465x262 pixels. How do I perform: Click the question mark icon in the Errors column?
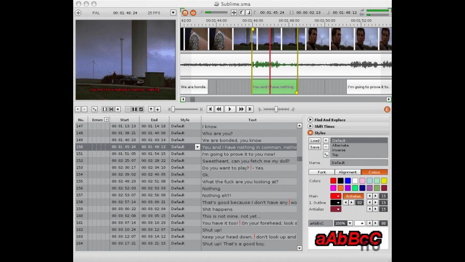pos(106,120)
